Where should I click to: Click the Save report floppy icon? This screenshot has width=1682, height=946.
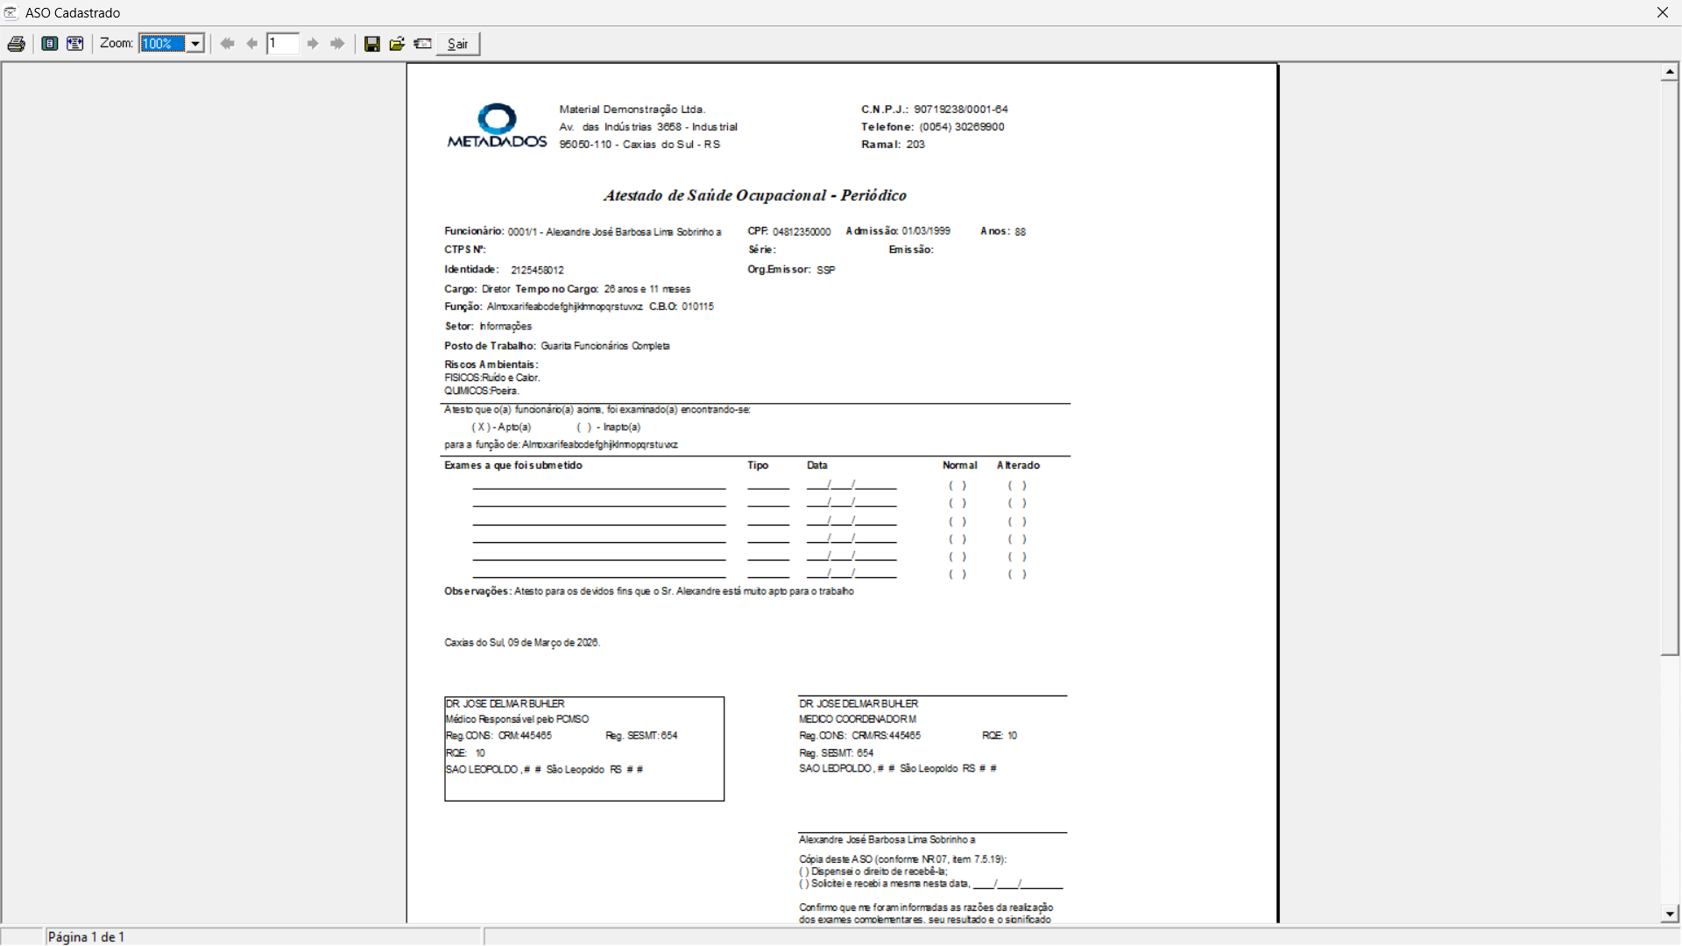[x=372, y=44]
